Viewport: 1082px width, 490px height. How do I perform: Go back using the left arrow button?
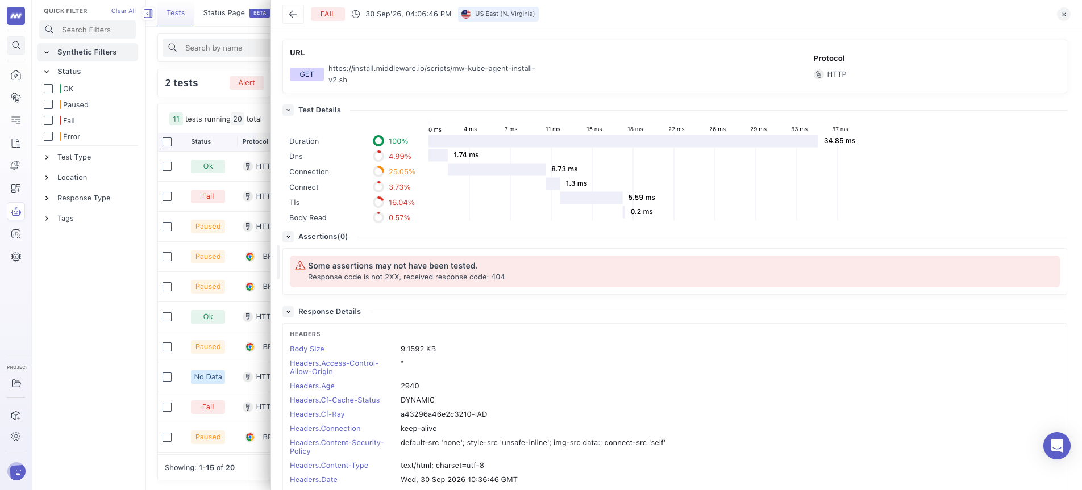pos(293,14)
